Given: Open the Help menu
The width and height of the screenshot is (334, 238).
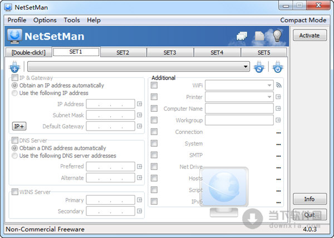Looking at the screenshot, I should tap(94, 20).
